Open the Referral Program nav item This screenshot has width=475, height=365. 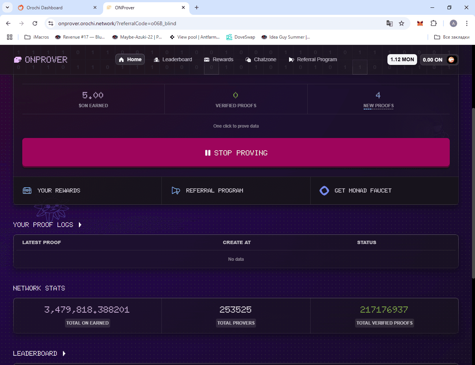(x=313, y=59)
